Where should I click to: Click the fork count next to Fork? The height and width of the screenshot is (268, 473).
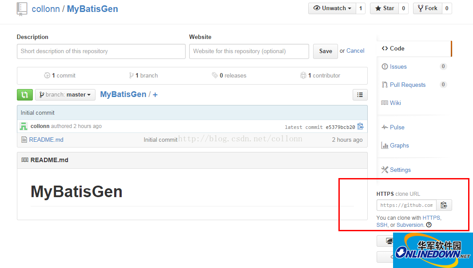(x=447, y=8)
